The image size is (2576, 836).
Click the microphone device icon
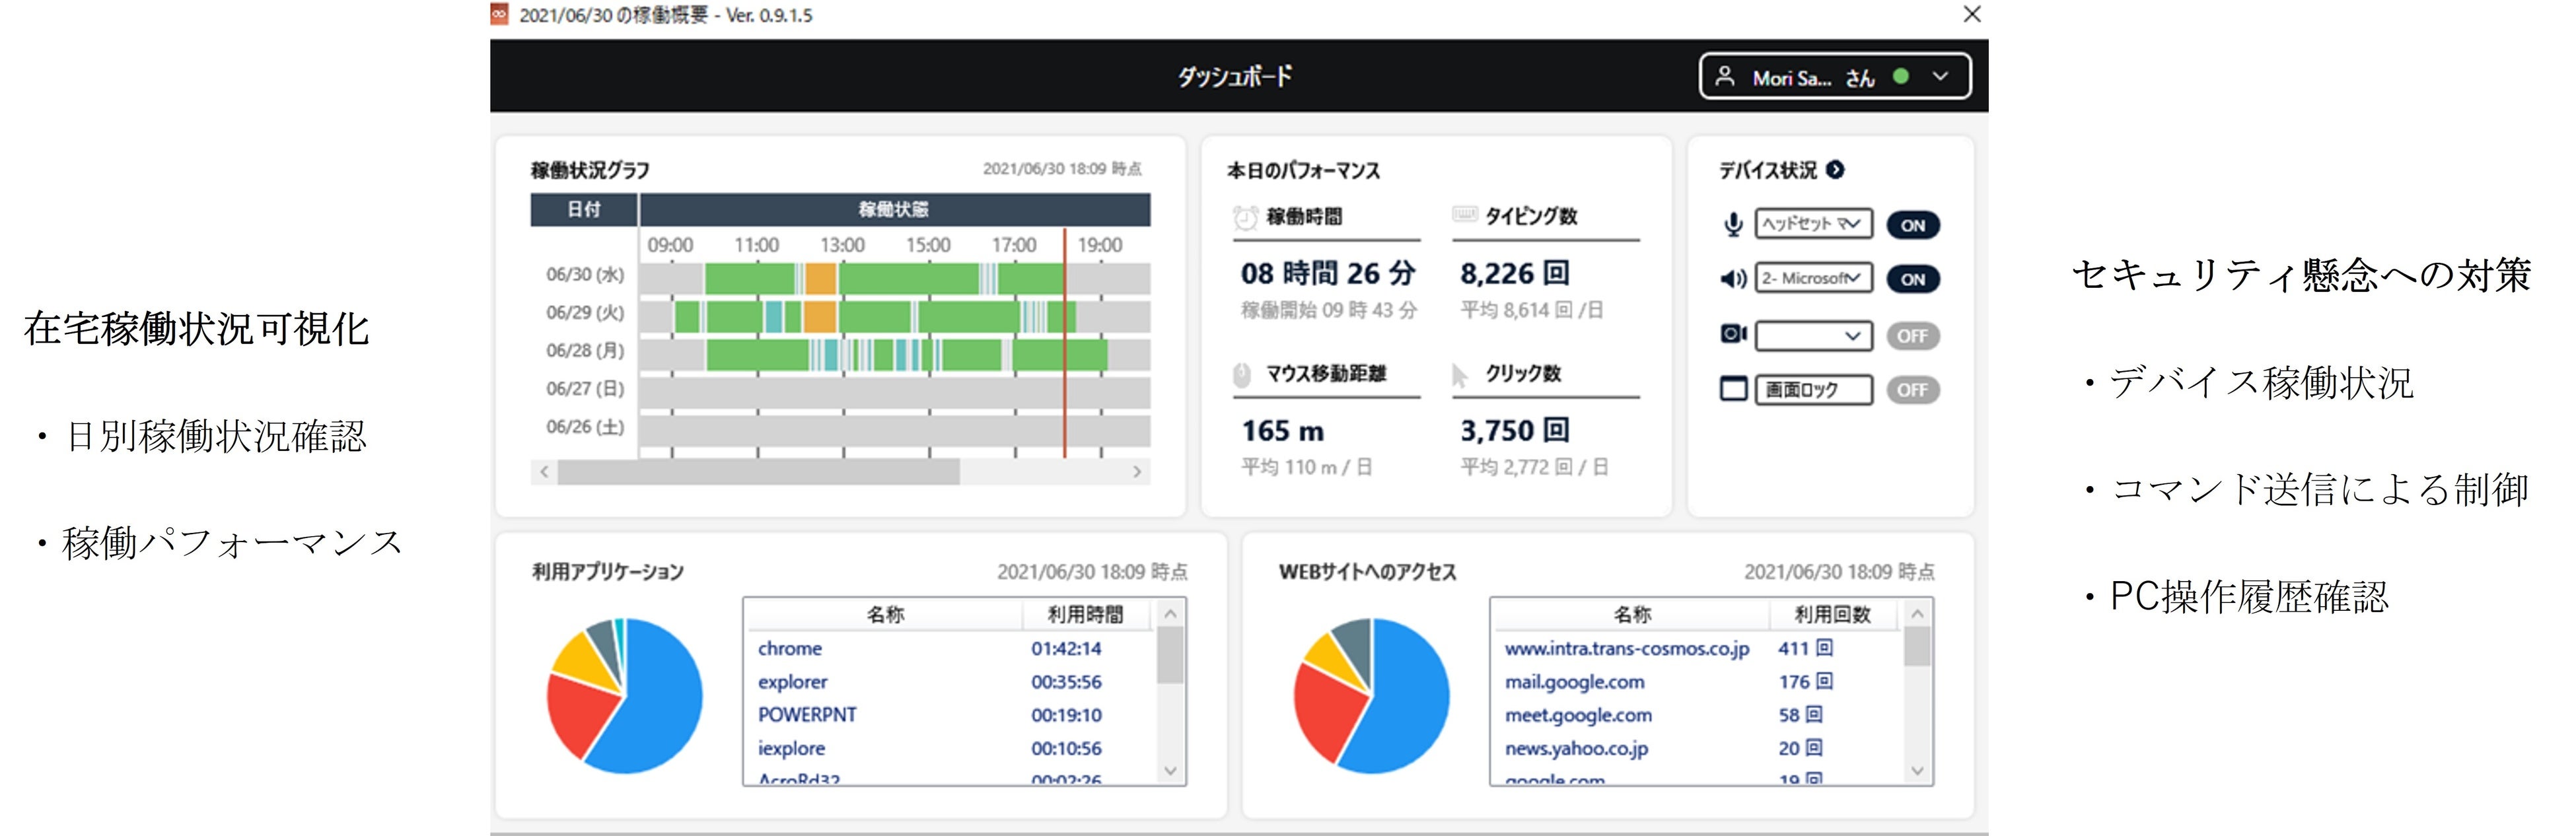[x=1733, y=225]
